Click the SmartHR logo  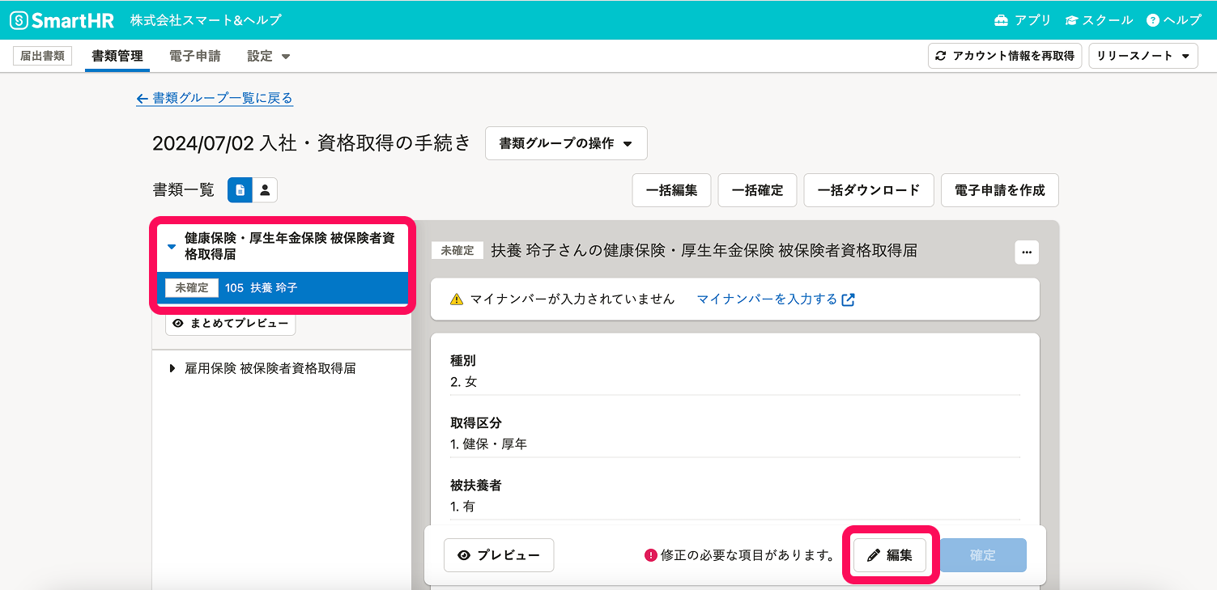(62, 20)
